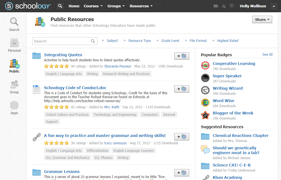The image size is (281, 180).
Task: Click the Word Wise badge icon
Action: (205, 103)
